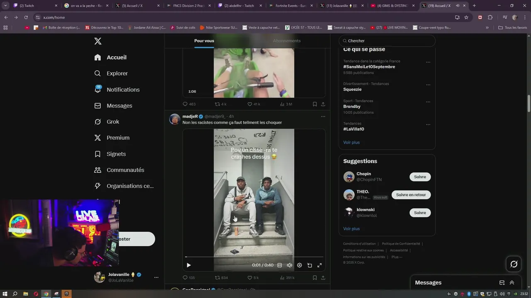Switch to the GIMS & DYSTINCT YouTube tab
The height and width of the screenshot is (298, 531).
(392, 6)
